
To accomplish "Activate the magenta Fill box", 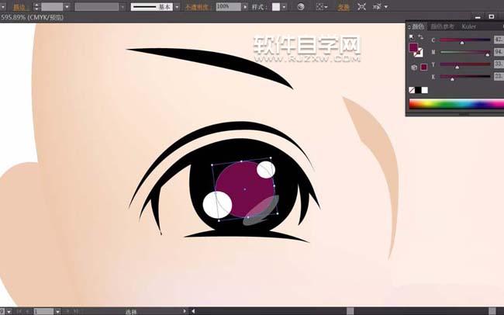I will (x=413, y=47).
